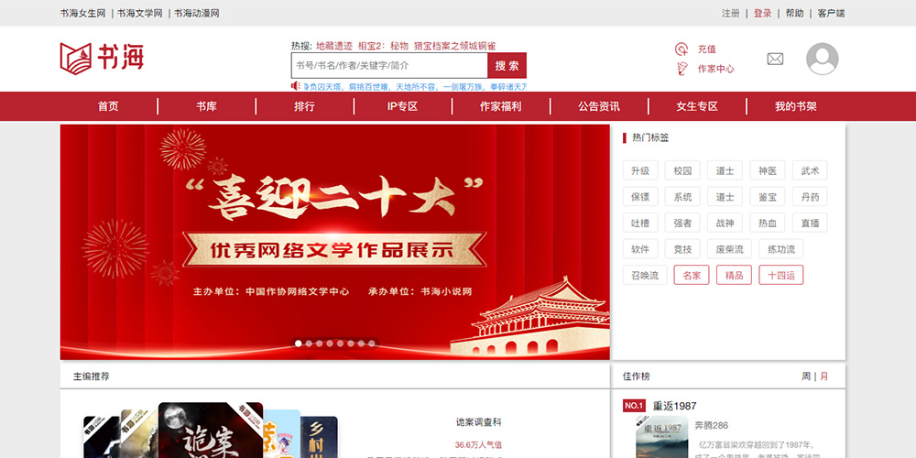The image size is (916, 458).
Task: Open 书库 in the navigation bar
Action: (206, 106)
